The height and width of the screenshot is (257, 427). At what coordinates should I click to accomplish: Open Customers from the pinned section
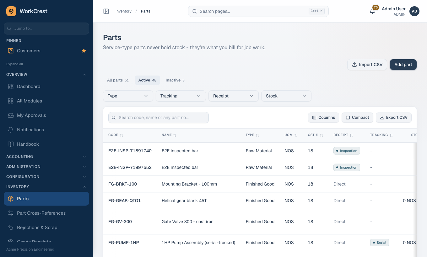(46, 51)
